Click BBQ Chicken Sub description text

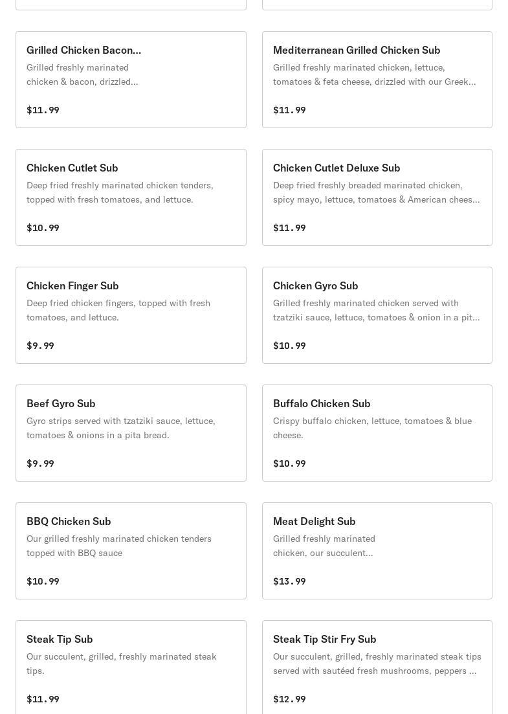pos(119,546)
